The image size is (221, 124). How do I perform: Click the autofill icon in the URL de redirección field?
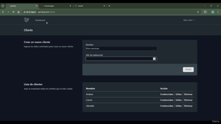154,59
